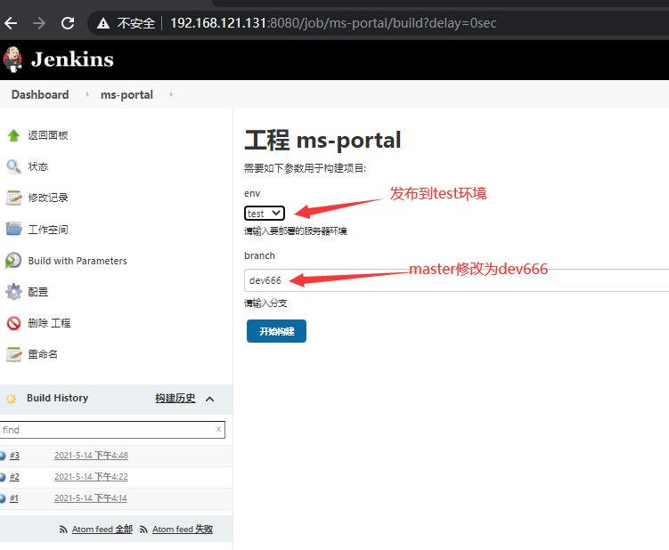669x550 pixels.
Task: Open the 状态 sidebar item
Action: (38, 166)
